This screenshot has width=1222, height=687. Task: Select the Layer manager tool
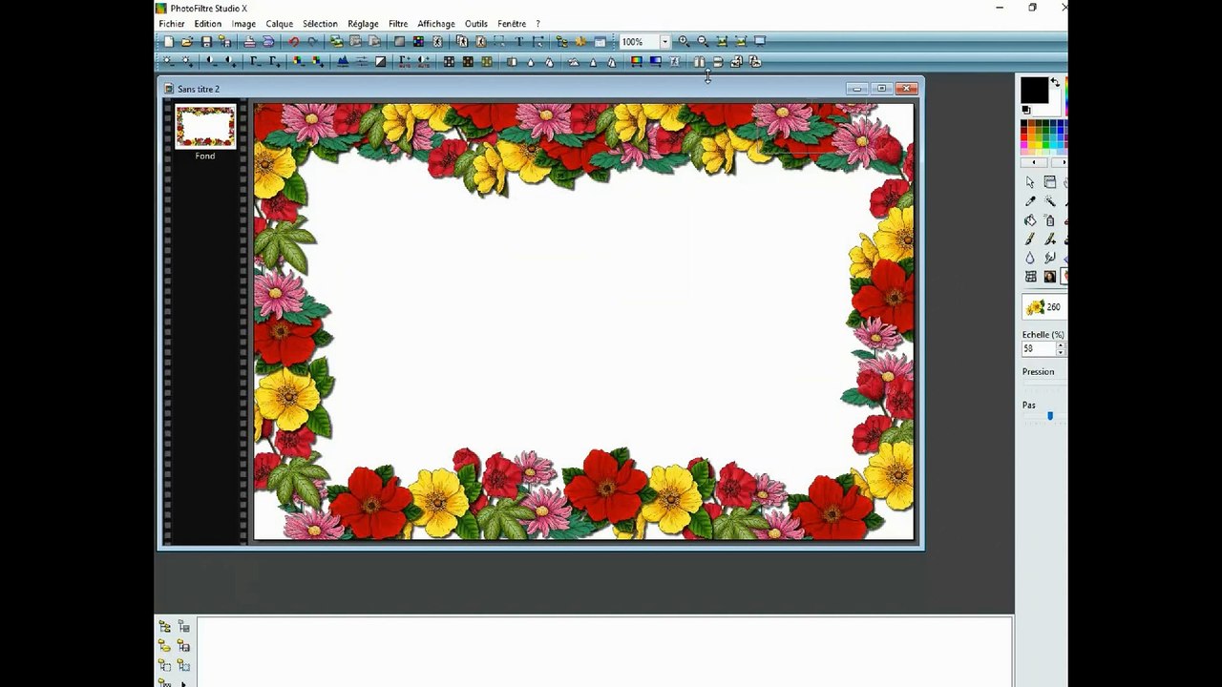(1049, 181)
